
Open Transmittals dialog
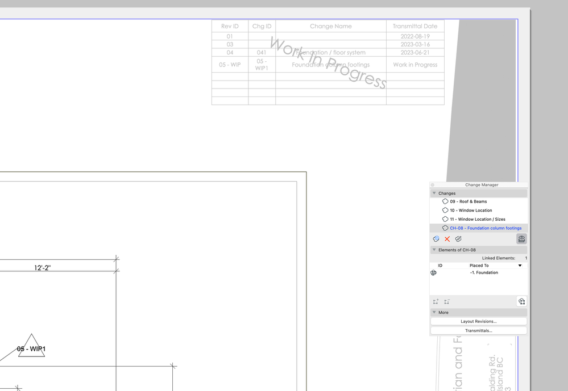coord(478,330)
